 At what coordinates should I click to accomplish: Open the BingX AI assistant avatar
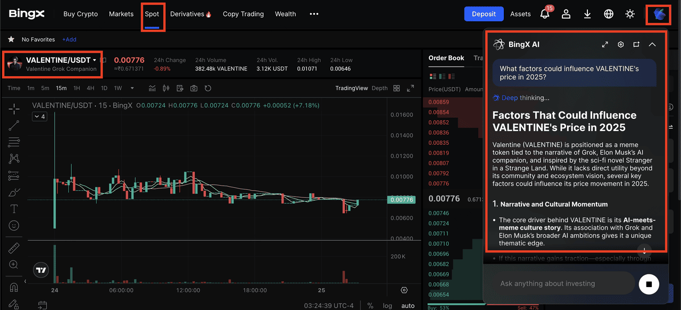tap(659, 14)
